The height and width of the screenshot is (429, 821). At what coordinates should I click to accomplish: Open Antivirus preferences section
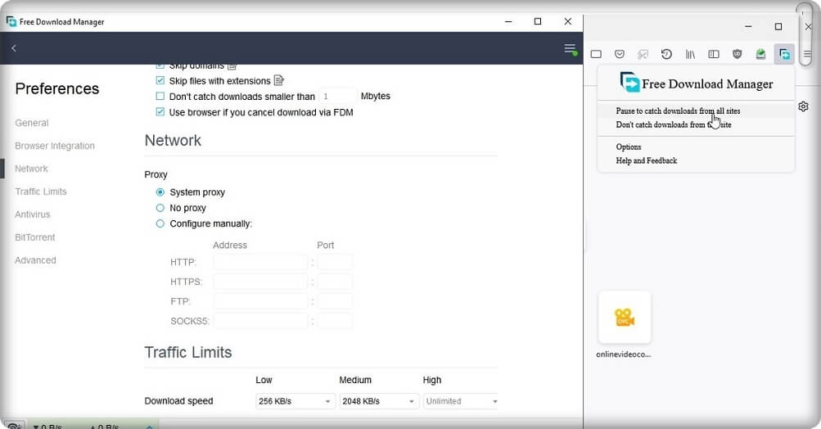(33, 214)
